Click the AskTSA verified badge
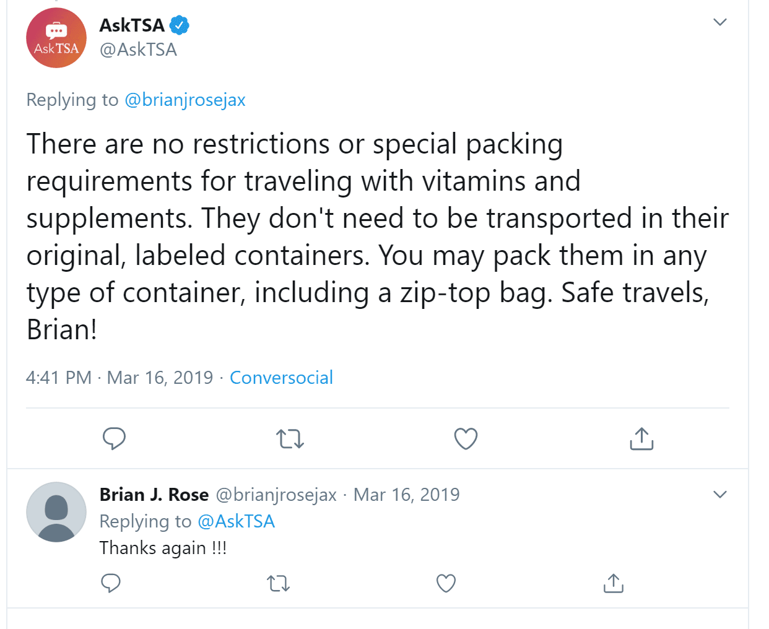Viewport: 769px width, 629px height. click(x=180, y=25)
